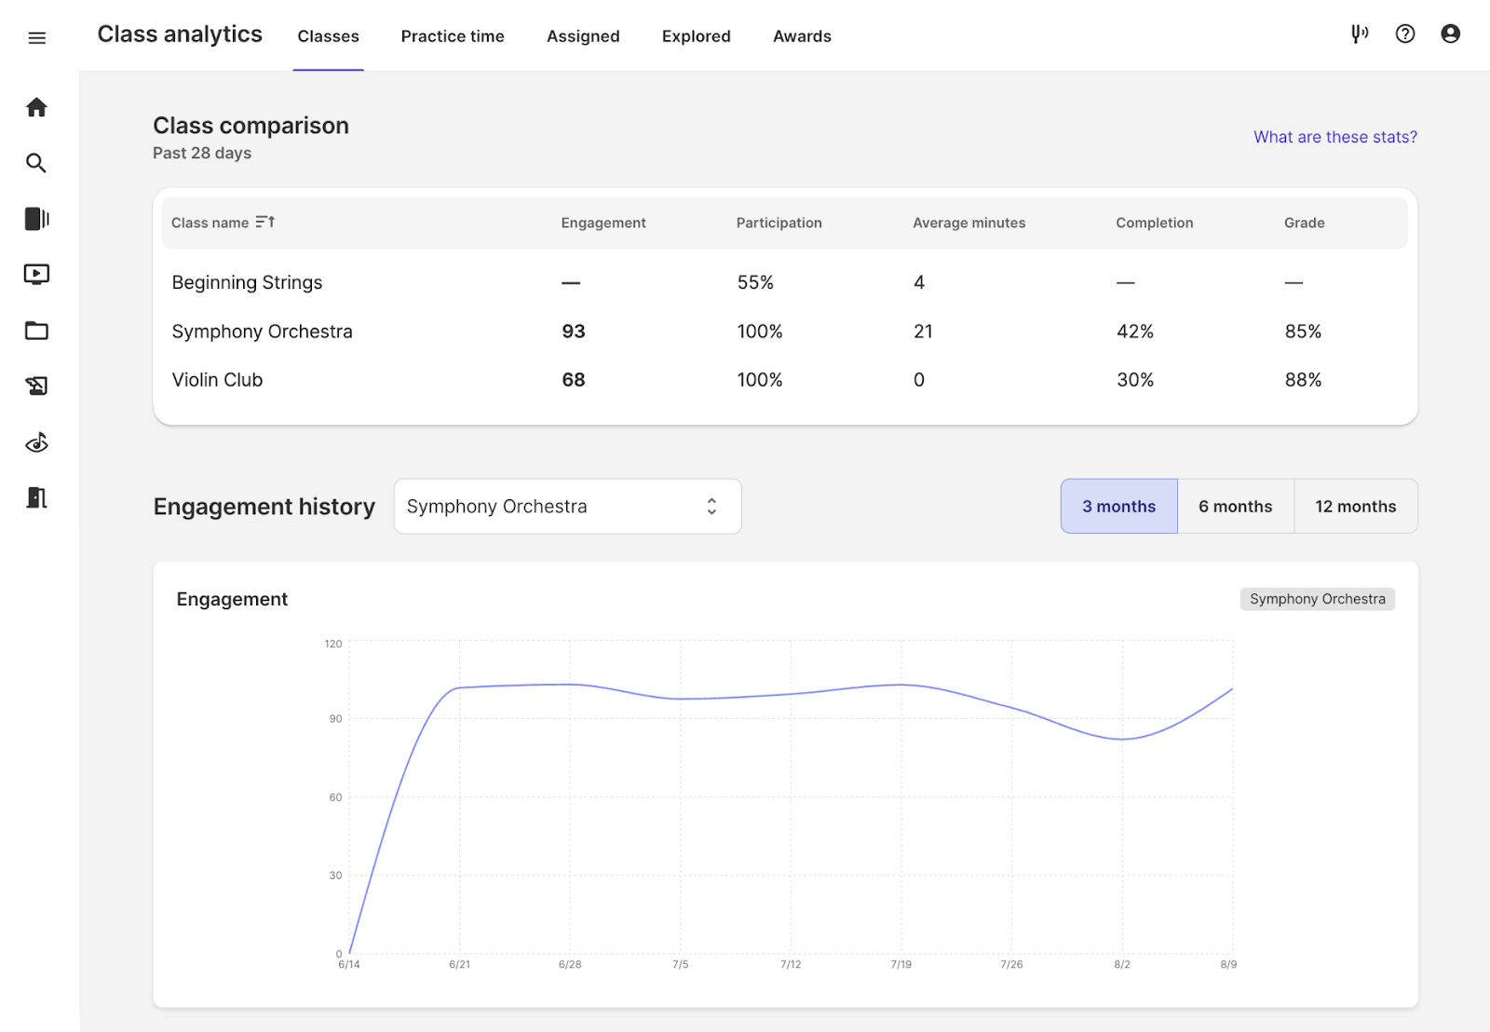The width and height of the screenshot is (1490, 1032).
Task: Open the tuner tuning fork icon
Action: [1360, 34]
